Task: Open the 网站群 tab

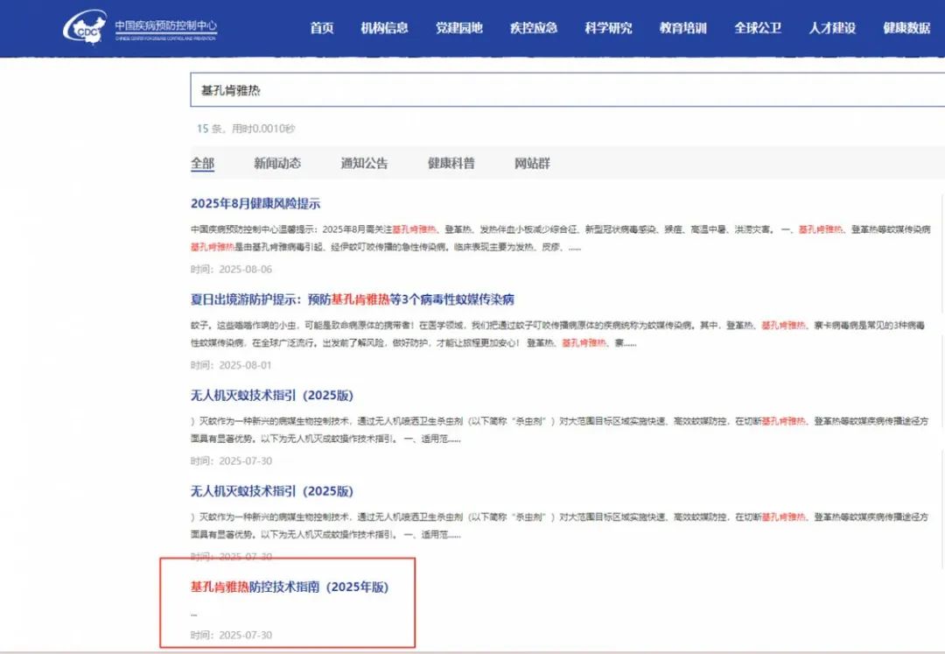Action: tap(532, 163)
